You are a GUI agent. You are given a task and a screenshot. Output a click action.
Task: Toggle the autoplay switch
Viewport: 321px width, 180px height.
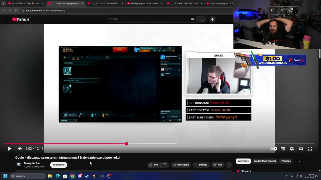coord(274,149)
